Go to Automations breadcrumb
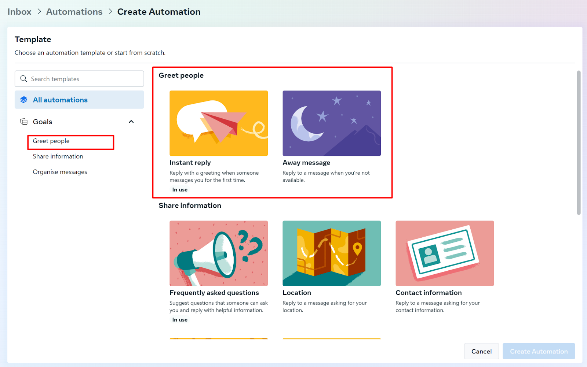 point(74,12)
